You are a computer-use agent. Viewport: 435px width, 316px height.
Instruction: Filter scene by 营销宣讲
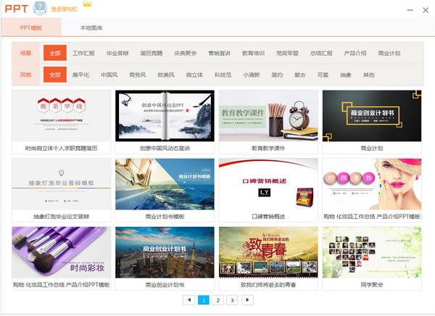(x=219, y=53)
